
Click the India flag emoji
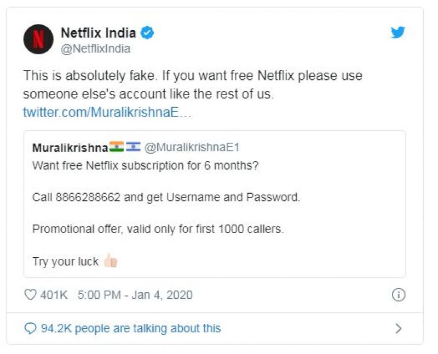click(117, 147)
